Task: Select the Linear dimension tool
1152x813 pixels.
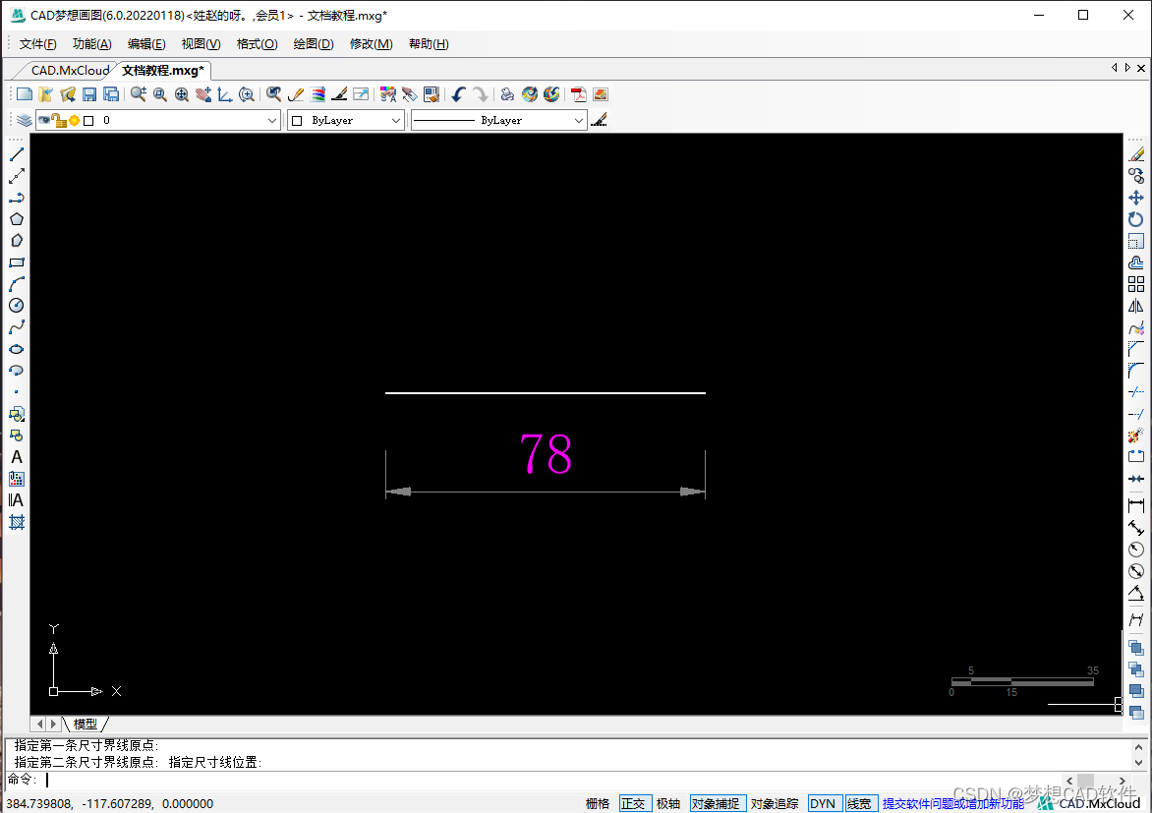Action: click(1136, 505)
